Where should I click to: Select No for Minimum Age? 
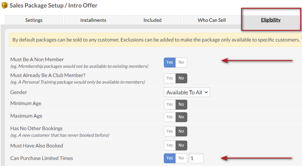(x=181, y=105)
